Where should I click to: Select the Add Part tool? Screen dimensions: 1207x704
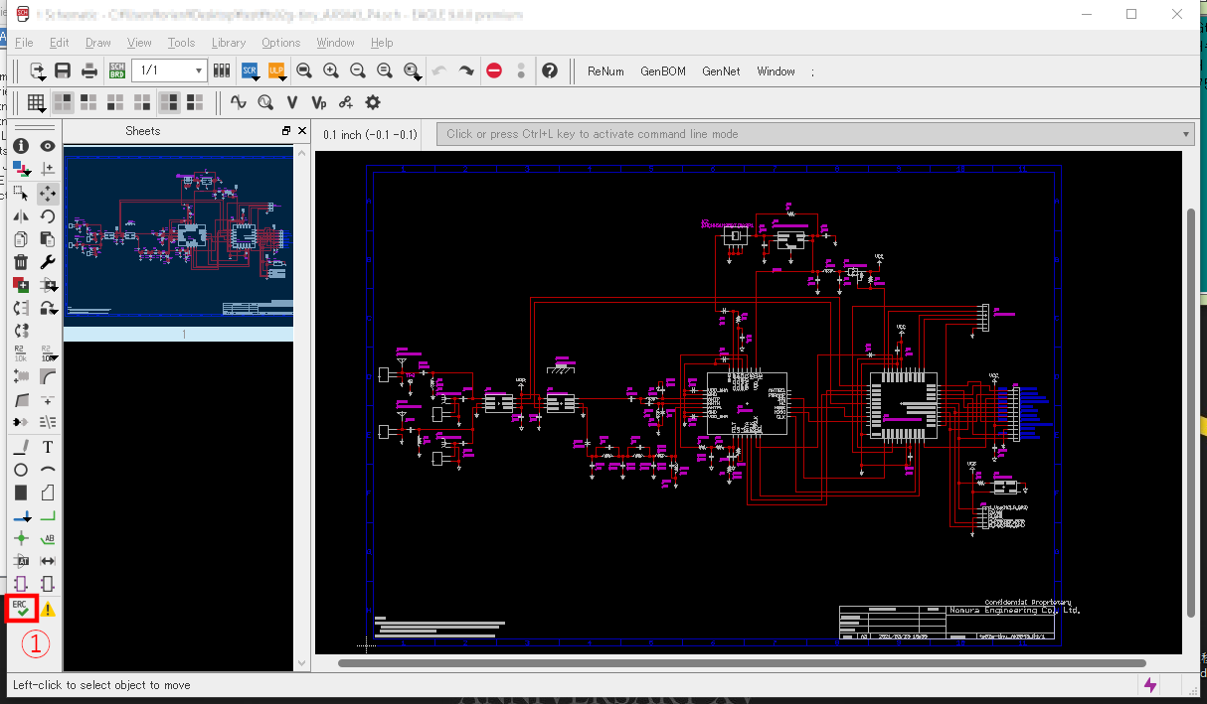tap(21, 285)
